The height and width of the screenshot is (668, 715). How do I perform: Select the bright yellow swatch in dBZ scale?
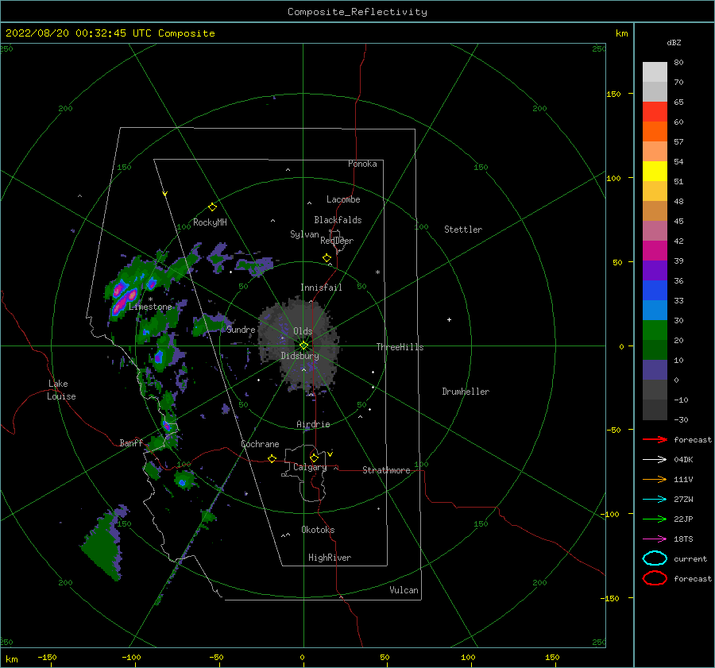(x=655, y=171)
